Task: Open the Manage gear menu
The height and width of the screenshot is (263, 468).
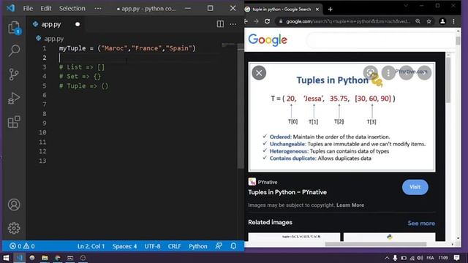Action: (14, 228)
